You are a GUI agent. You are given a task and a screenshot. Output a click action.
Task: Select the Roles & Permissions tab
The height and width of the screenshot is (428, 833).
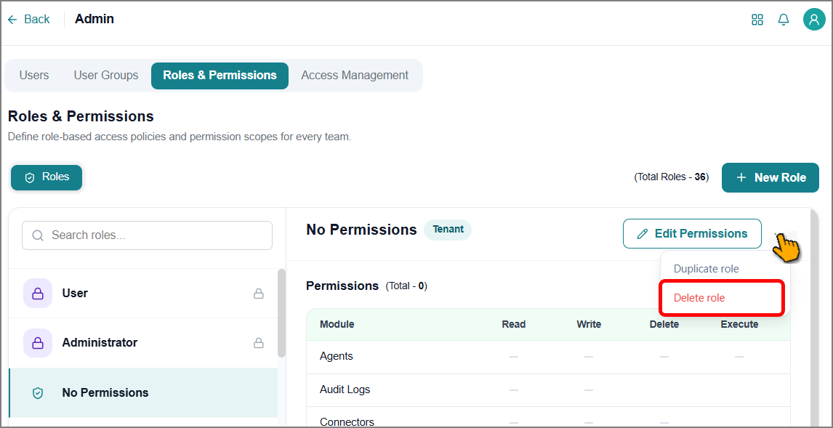pos(220,76)
